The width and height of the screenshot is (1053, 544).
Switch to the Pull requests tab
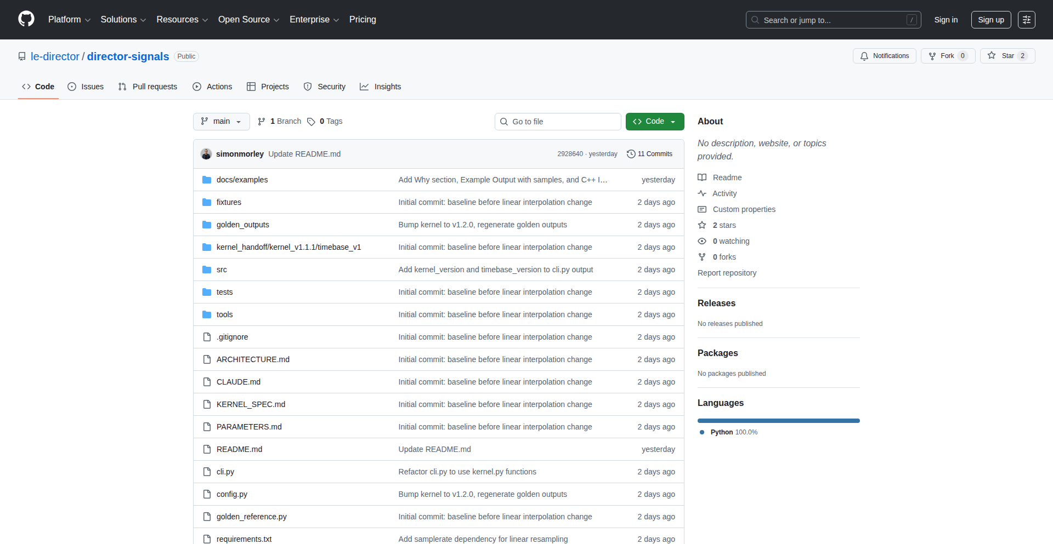(x=148, y=87)
